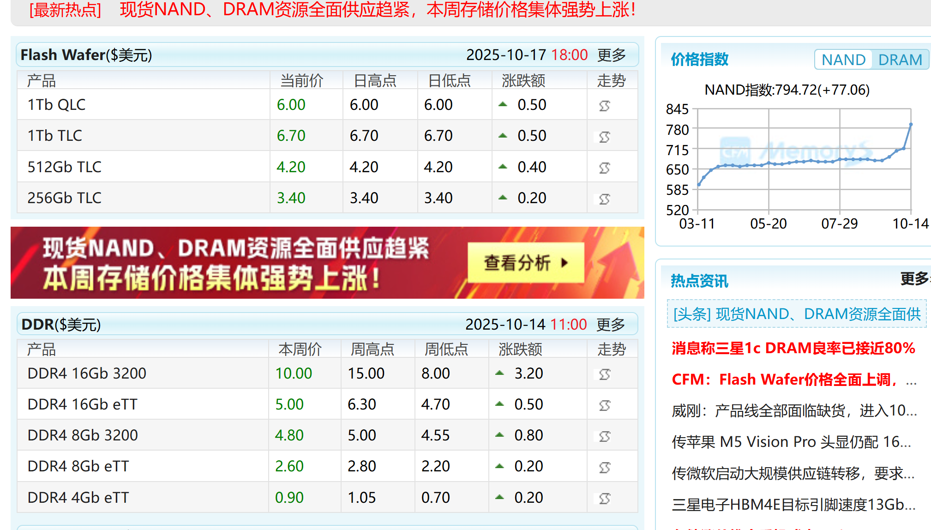Open headline link about NAND、DRAM资源

[x=797, y=314]
